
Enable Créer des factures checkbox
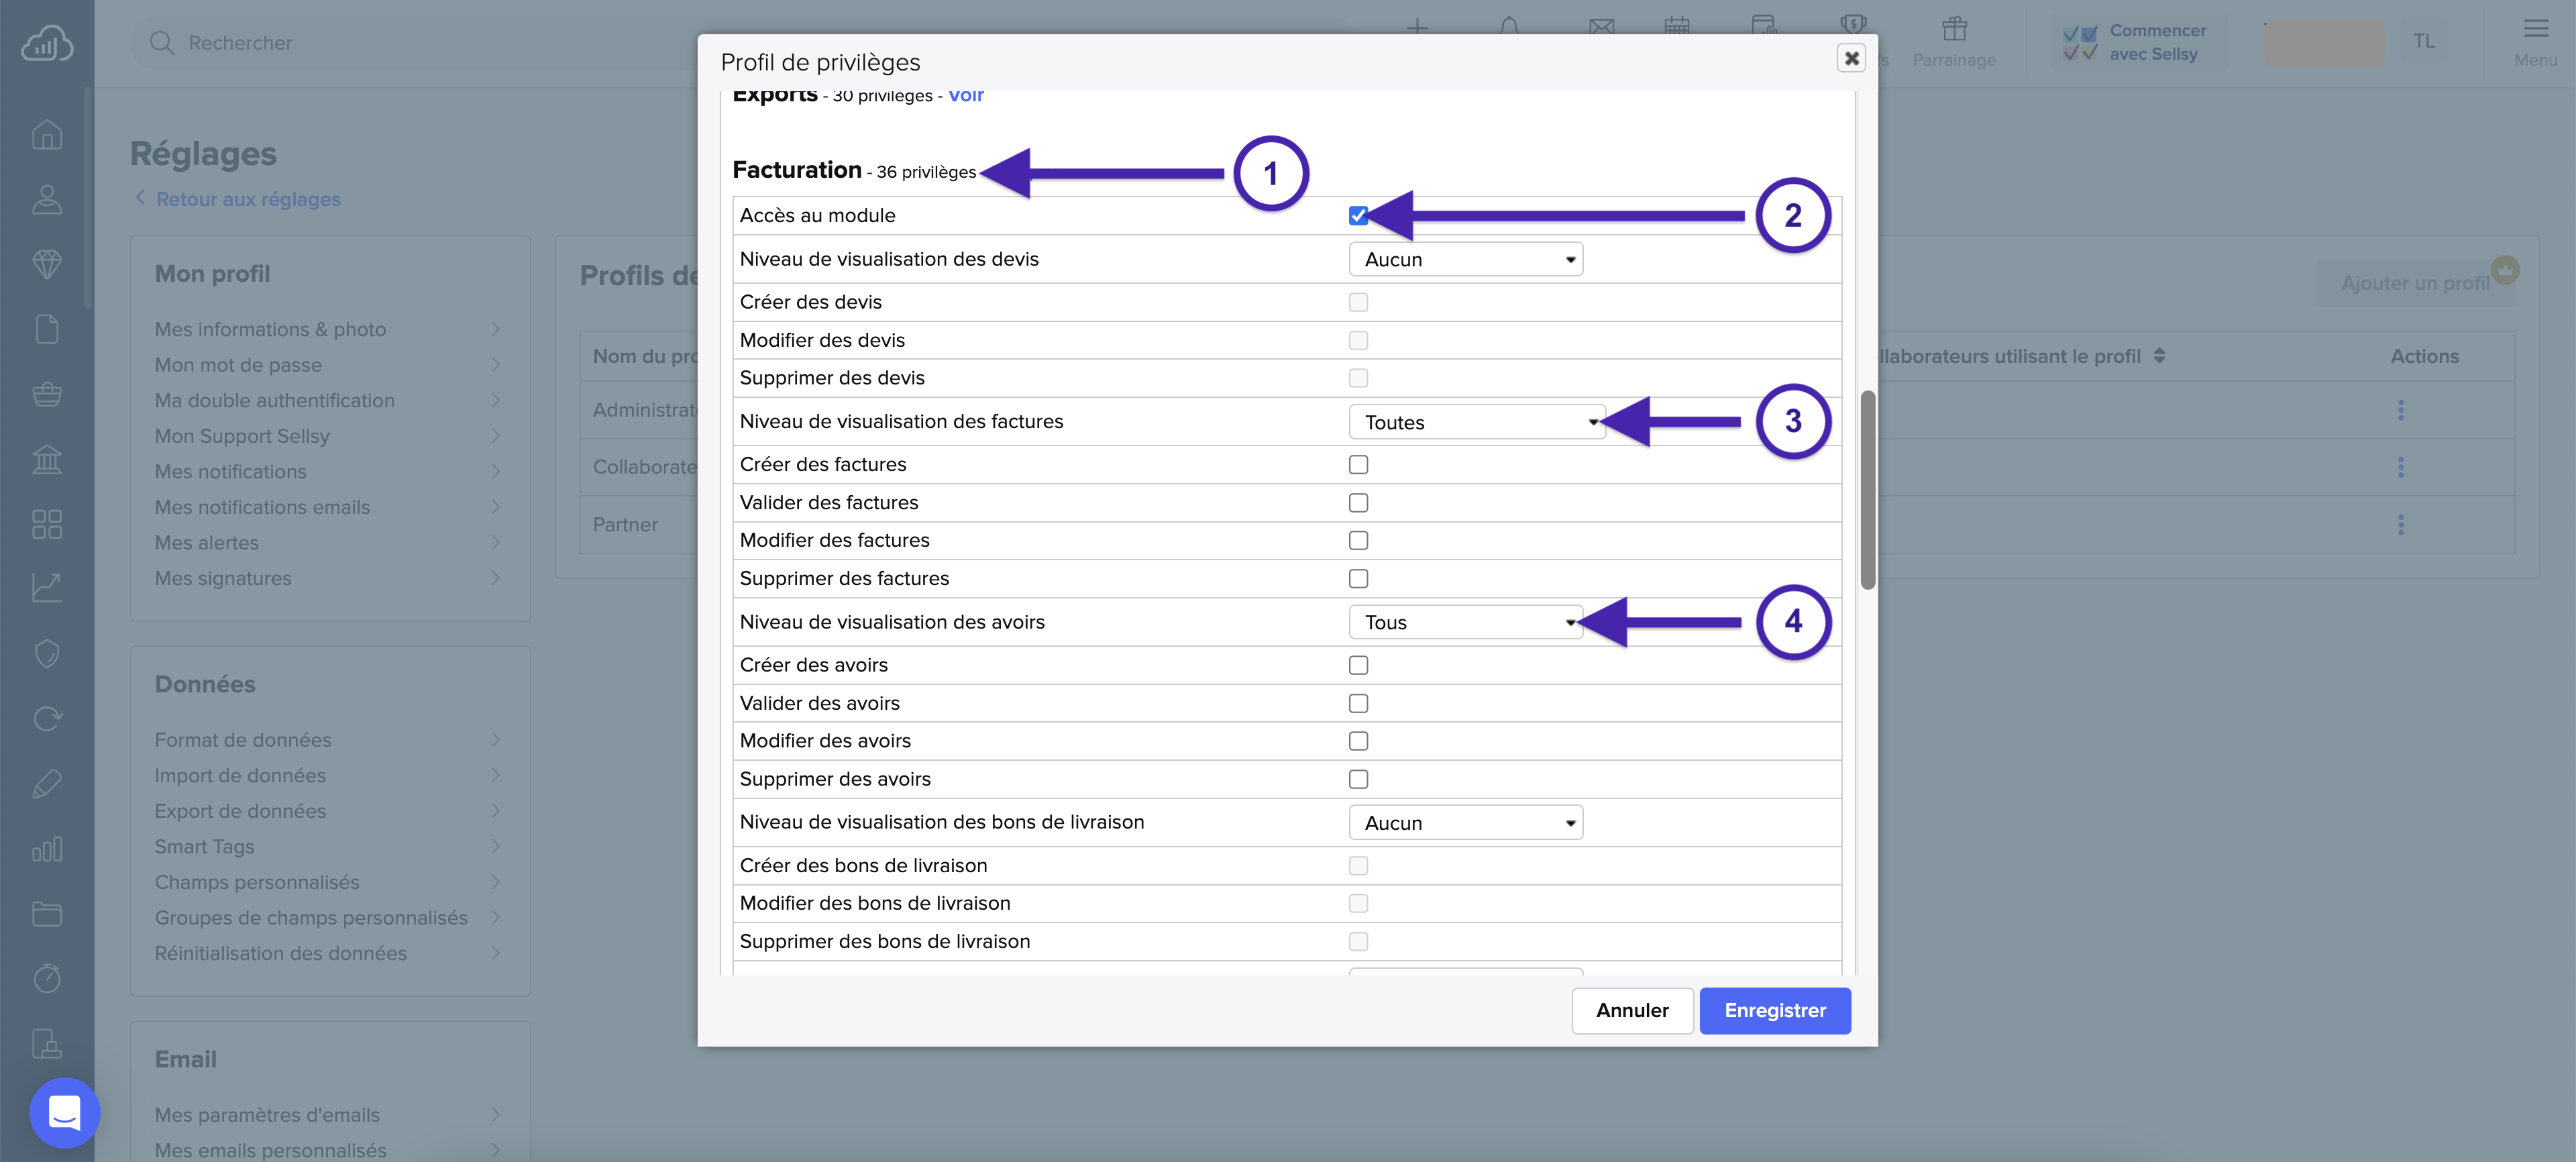click(1357, 465)
